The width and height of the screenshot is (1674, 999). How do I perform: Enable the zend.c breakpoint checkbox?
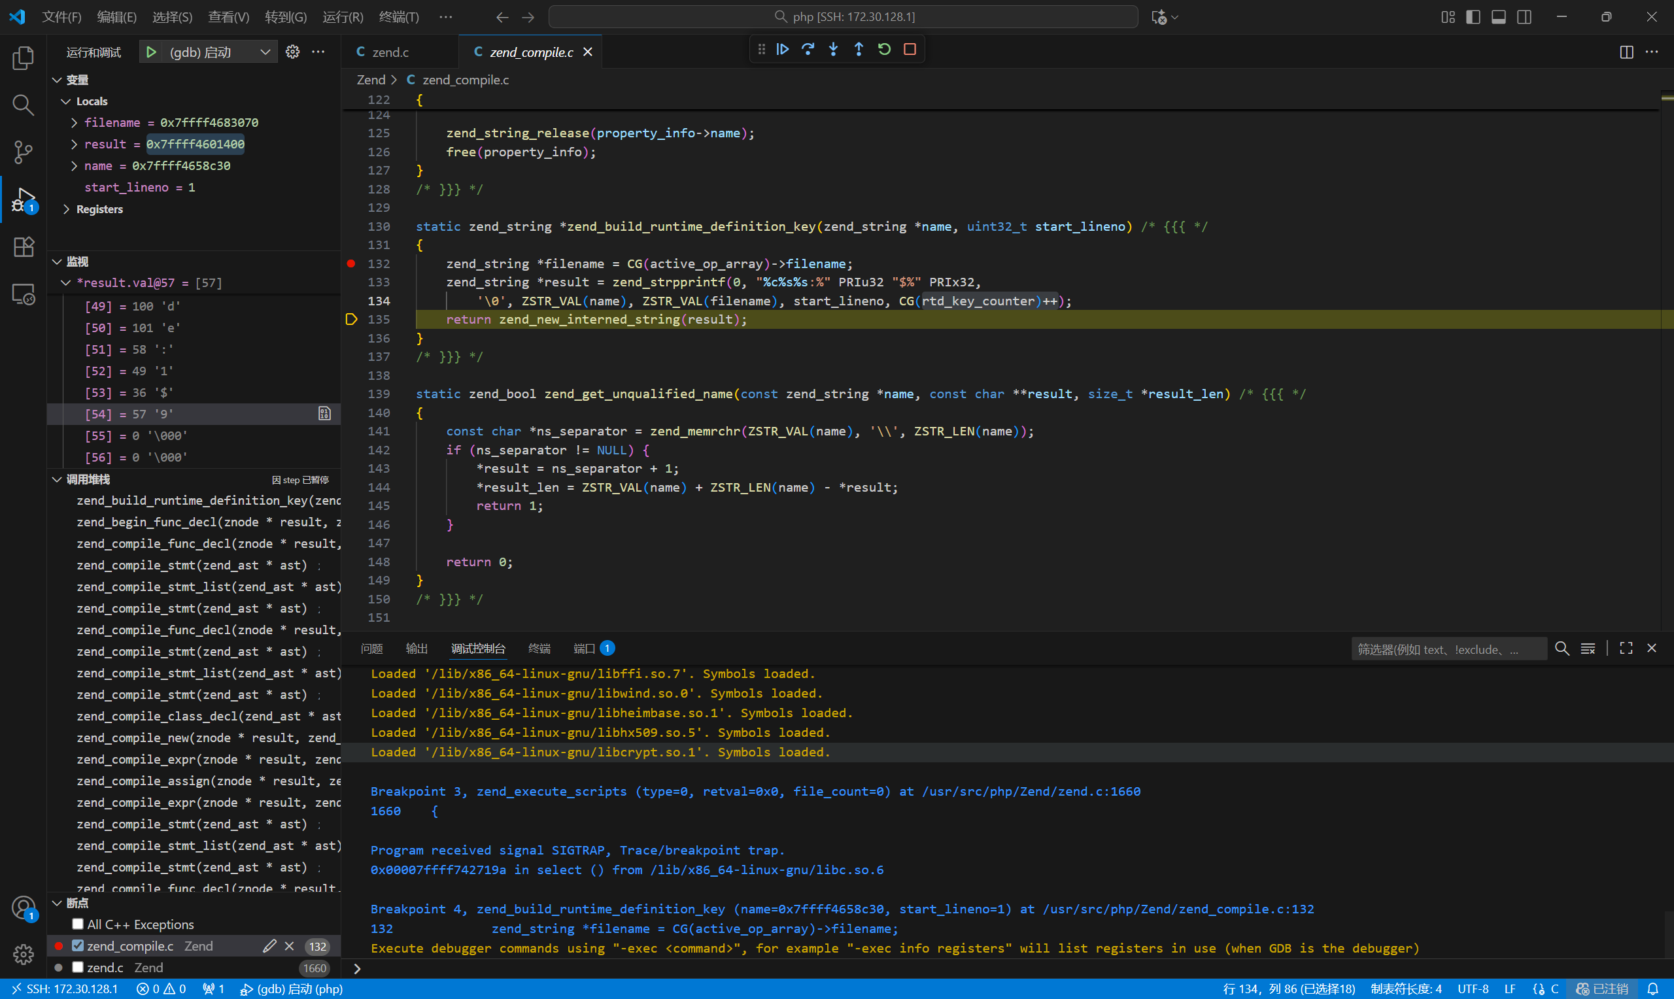coord(78,967)
